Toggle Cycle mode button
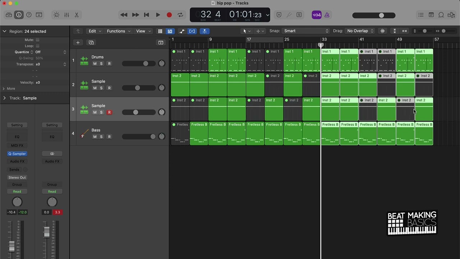Screen dimensions: 460x259 [180, 15]
